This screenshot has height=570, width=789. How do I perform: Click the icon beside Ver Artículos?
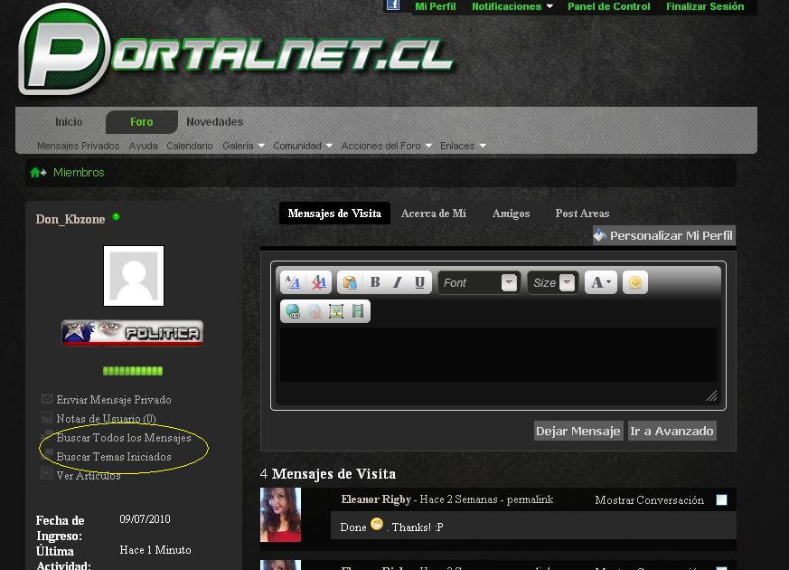(x=47, y=473)
